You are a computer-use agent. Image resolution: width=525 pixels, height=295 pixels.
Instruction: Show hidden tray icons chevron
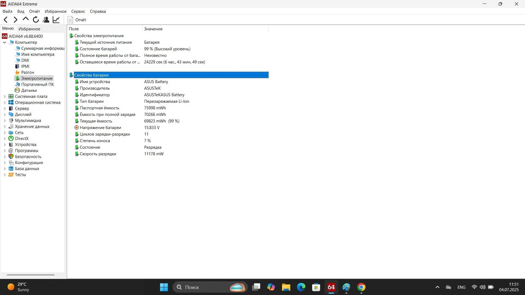[x=437, y=287]
